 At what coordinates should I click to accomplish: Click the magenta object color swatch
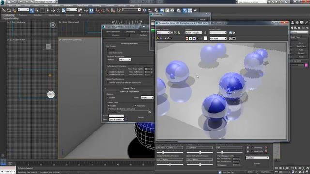pyautogui.click(x=306, y=65)
